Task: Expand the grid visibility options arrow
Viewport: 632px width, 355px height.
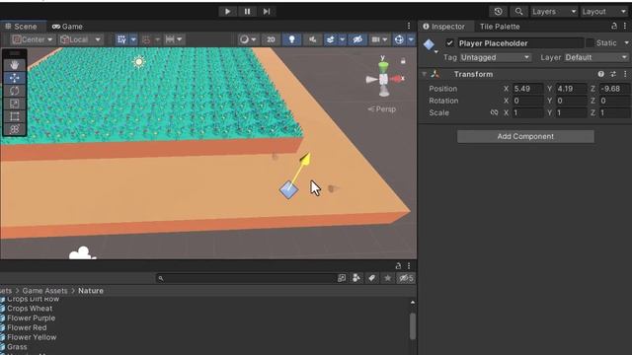Action: point(133,39)
